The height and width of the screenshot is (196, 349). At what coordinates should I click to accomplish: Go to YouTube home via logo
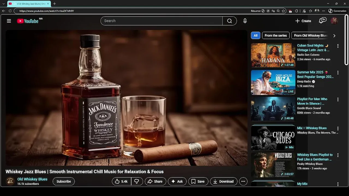pos(28,21)
